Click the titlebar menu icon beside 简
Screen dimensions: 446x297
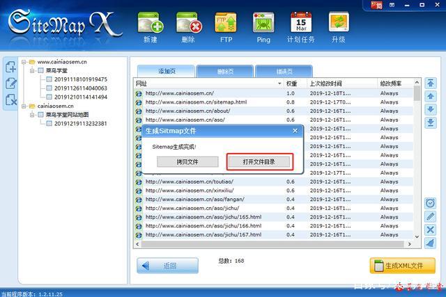(x=392, y=5)
